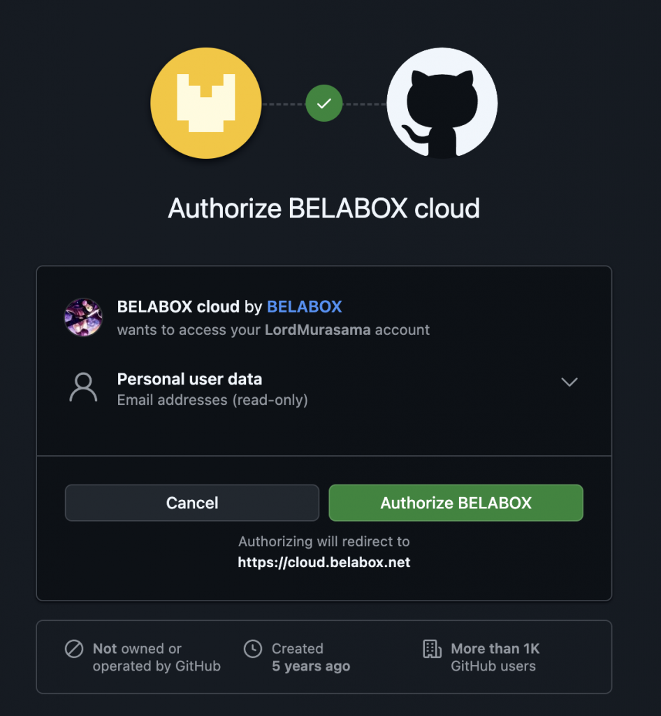Click the circle-slash not owned icon
Viewport: 661px width, 716px height.
74,649
